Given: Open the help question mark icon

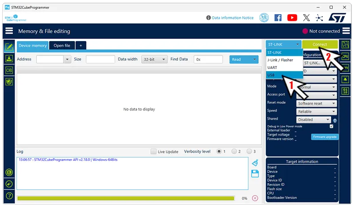Looking at the screenshot, I should pos(9,195).
